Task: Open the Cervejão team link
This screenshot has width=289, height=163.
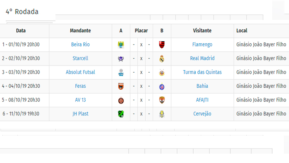Action: click(202, 114)
